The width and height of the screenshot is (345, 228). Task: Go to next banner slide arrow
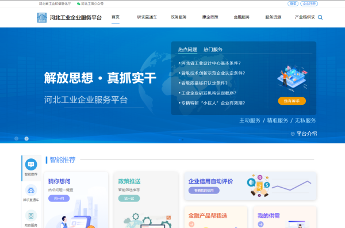(26, 139)
